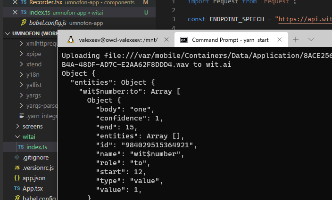This screenshot has width=332, height=200.
Task: Click the TS icon of open editor index.ts
Action: 24,12
